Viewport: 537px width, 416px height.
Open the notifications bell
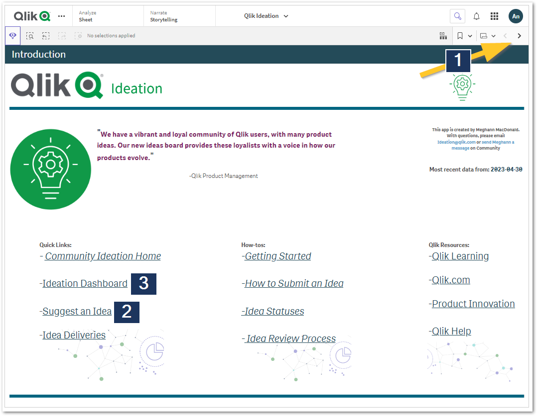(476, 16)
